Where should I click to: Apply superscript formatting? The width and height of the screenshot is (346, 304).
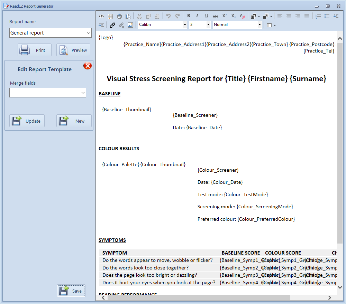point(224,16)
